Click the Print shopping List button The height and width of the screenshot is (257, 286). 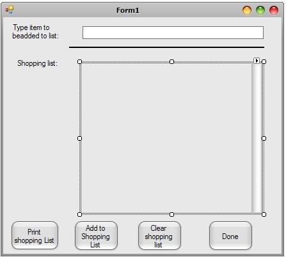click(35, 235)
